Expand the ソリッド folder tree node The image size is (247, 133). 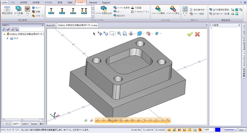point(8,38)
